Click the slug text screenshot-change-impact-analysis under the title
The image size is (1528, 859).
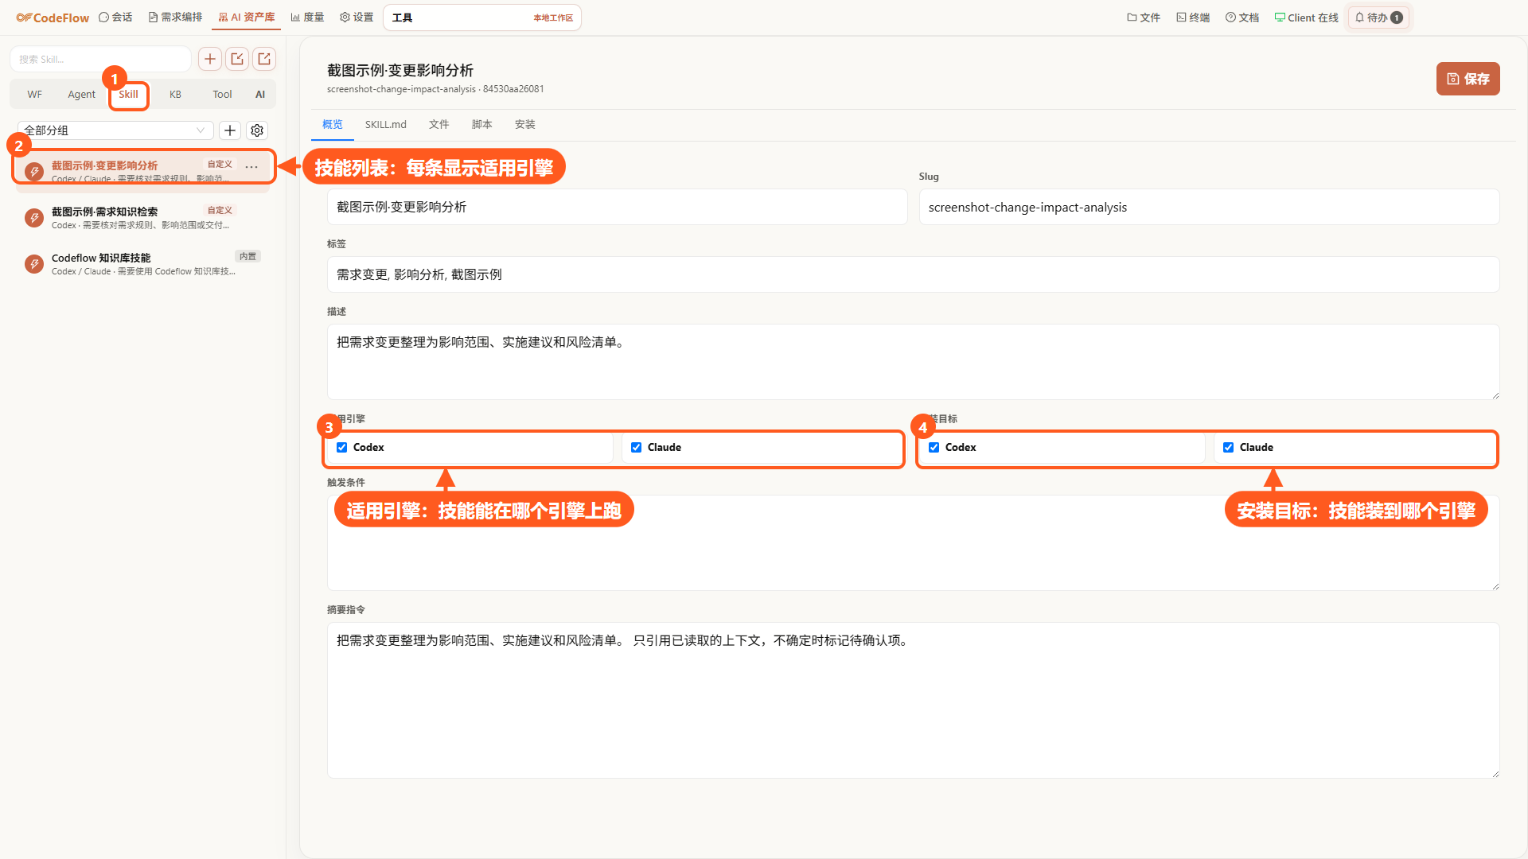coord(401,89)
